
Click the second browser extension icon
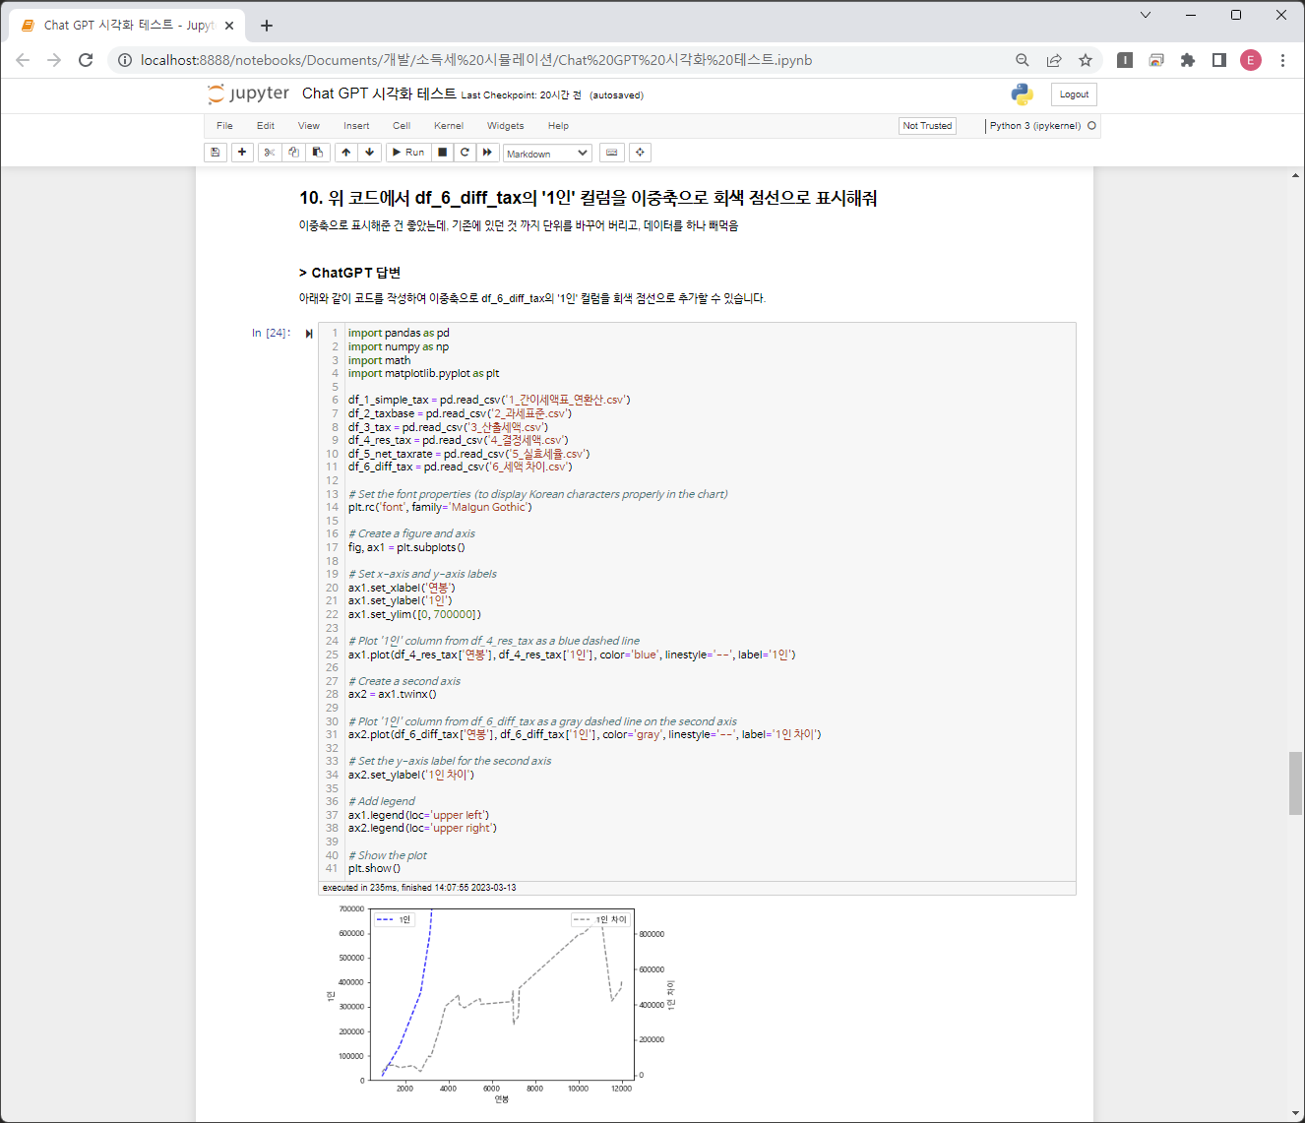point(1156,60)
